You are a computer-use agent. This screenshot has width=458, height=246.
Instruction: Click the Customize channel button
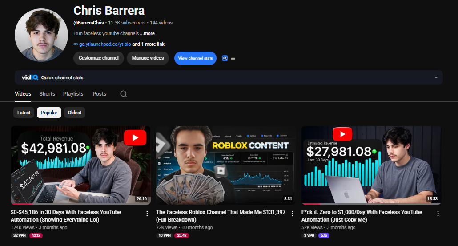point(99,58)
